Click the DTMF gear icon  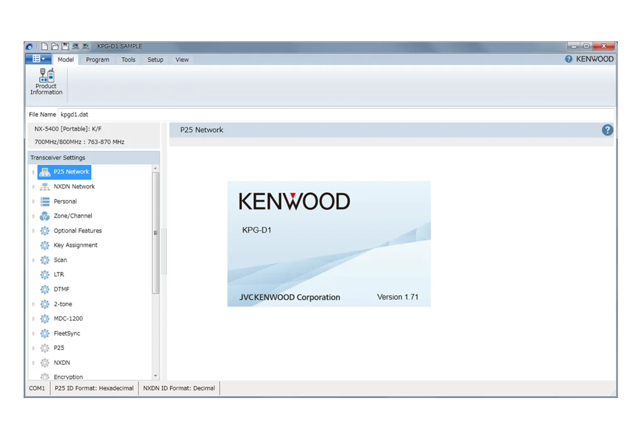pos(45,289)
